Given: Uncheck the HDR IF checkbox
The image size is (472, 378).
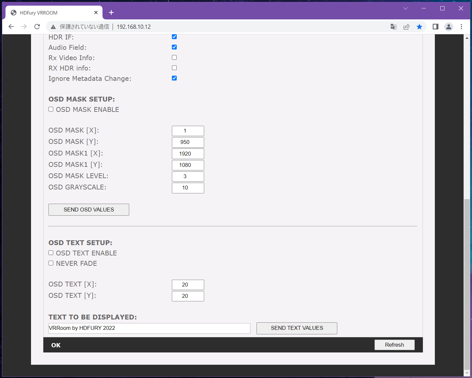Looking at the screenshot, I should (174, 37).
